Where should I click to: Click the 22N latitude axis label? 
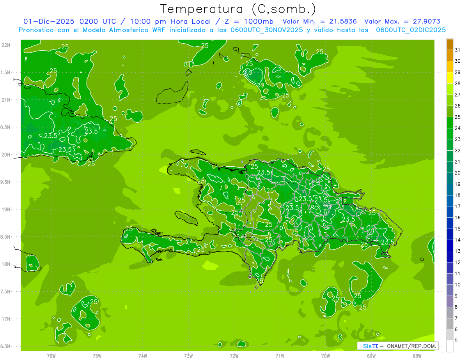coord(7,45)
